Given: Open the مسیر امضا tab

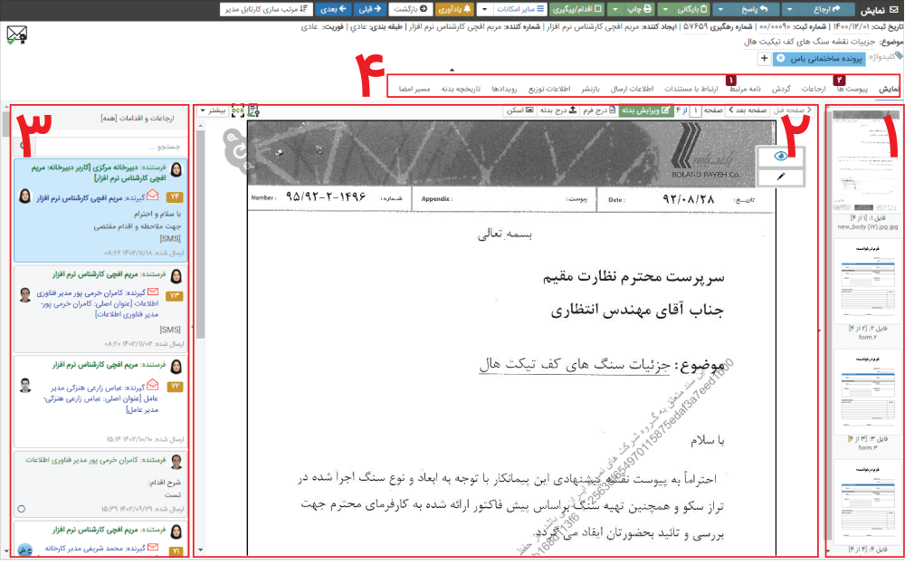Looking at the screenshot, I should tap(414, 88).
